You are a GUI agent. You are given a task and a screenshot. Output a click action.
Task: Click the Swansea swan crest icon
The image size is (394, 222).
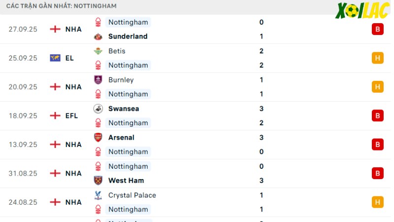[98, 109]
